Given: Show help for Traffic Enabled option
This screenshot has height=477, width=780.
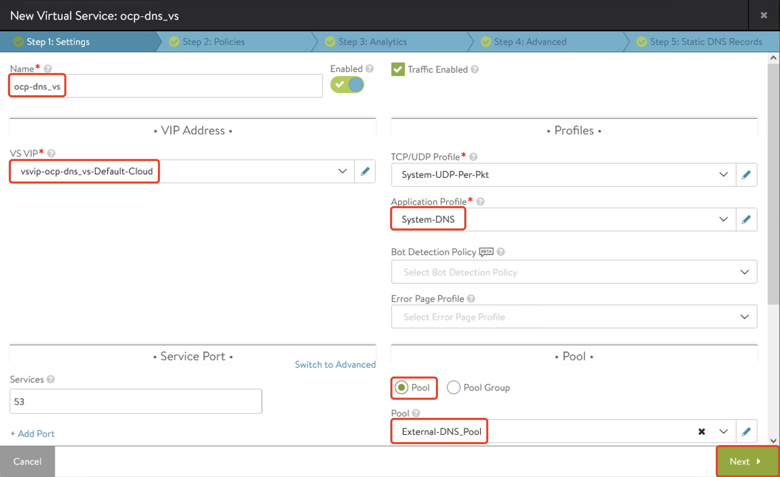Looking at the screenshot, I should [x=475, y=69].
